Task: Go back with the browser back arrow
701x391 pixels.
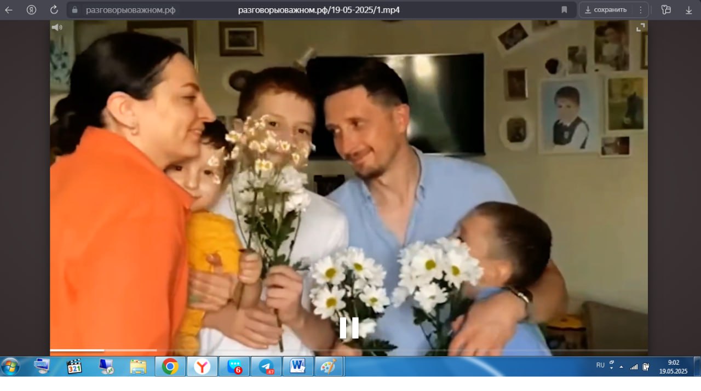Action: (9, 10)
